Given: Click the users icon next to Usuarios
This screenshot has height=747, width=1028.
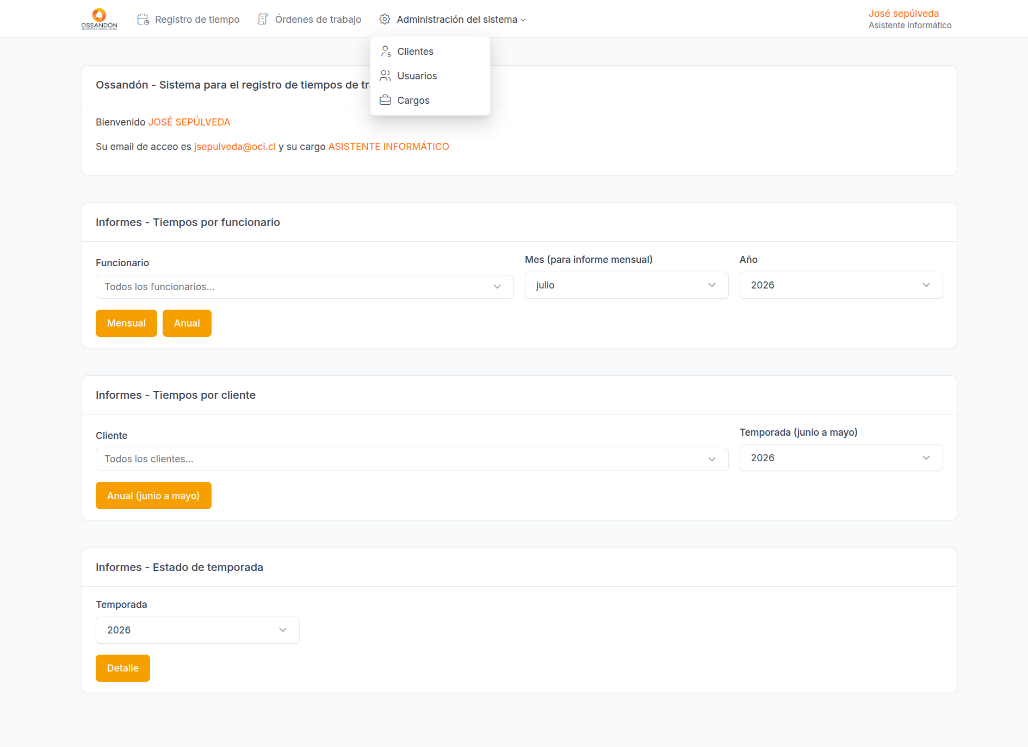Looking at the screenshot, I should [x=386, y=76].
